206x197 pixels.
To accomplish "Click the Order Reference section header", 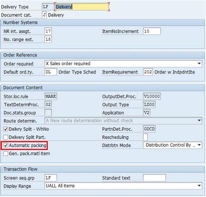I will (20, 55).
